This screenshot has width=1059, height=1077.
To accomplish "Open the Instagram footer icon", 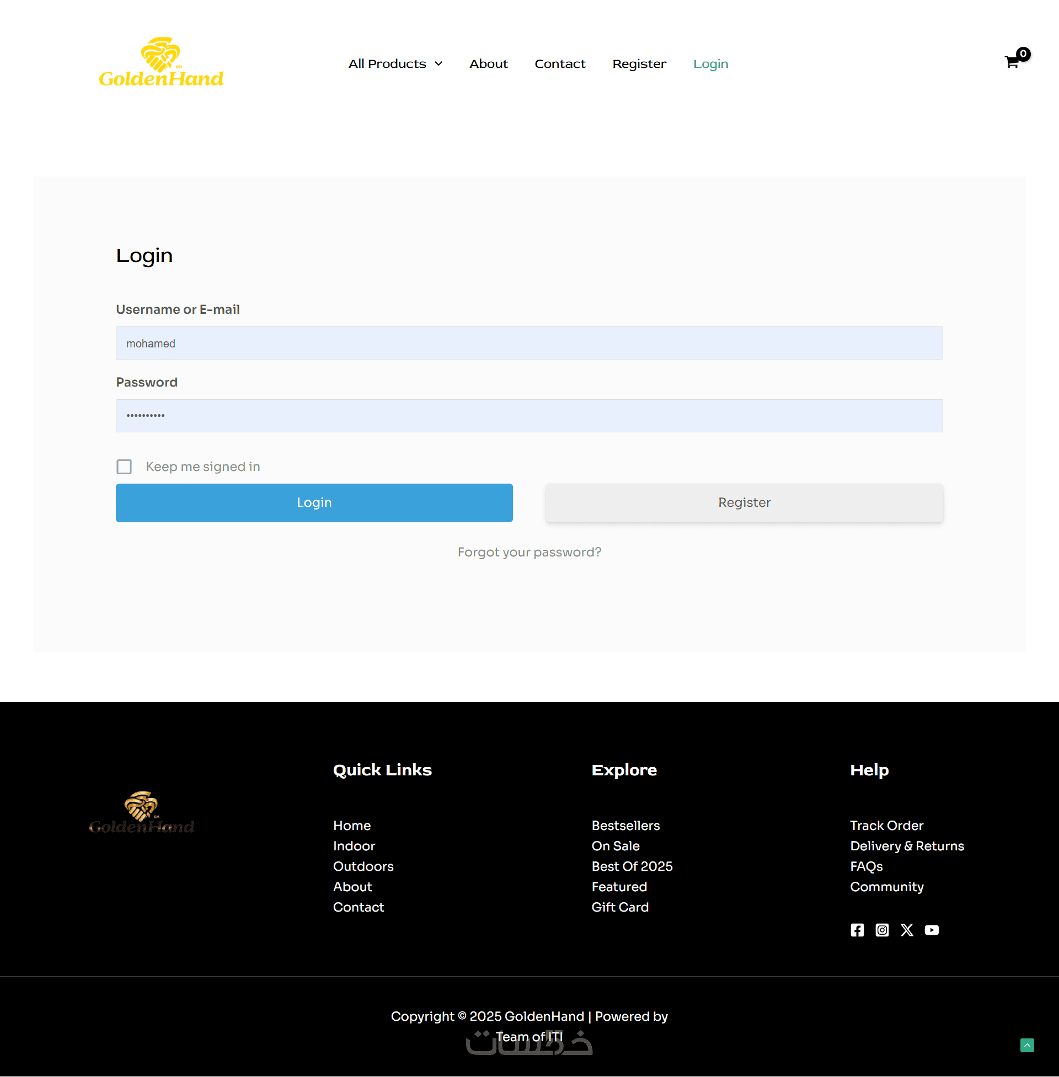I will pyautogui.click(x=882, y=930).
